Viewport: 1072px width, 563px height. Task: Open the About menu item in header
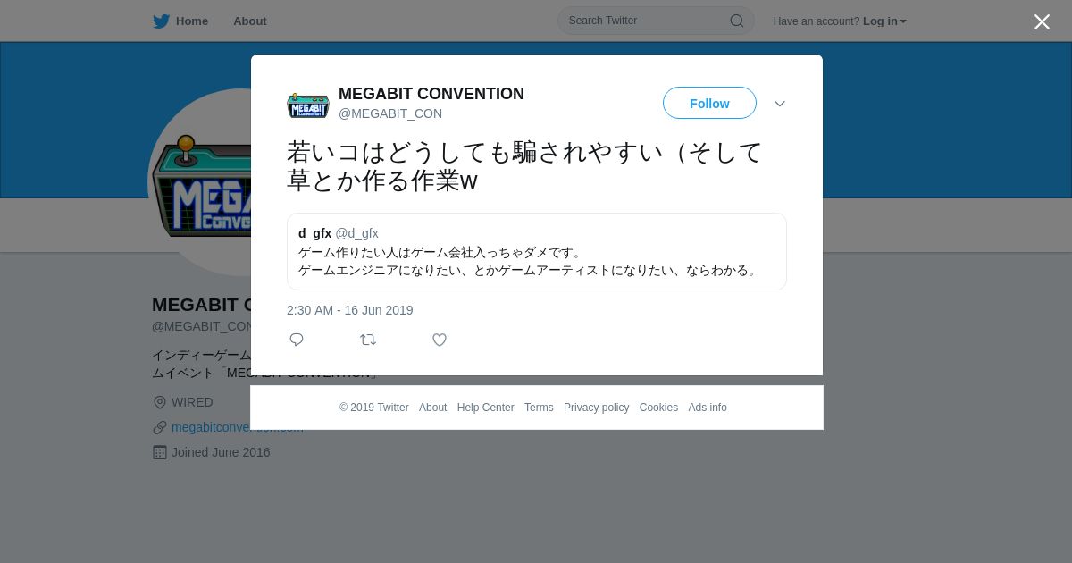250,21
